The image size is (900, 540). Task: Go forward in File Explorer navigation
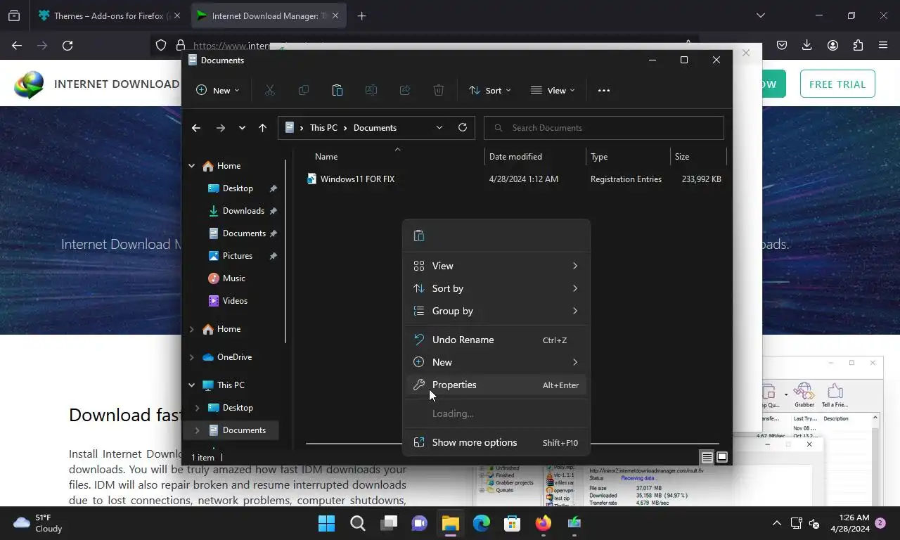point(220,128)
